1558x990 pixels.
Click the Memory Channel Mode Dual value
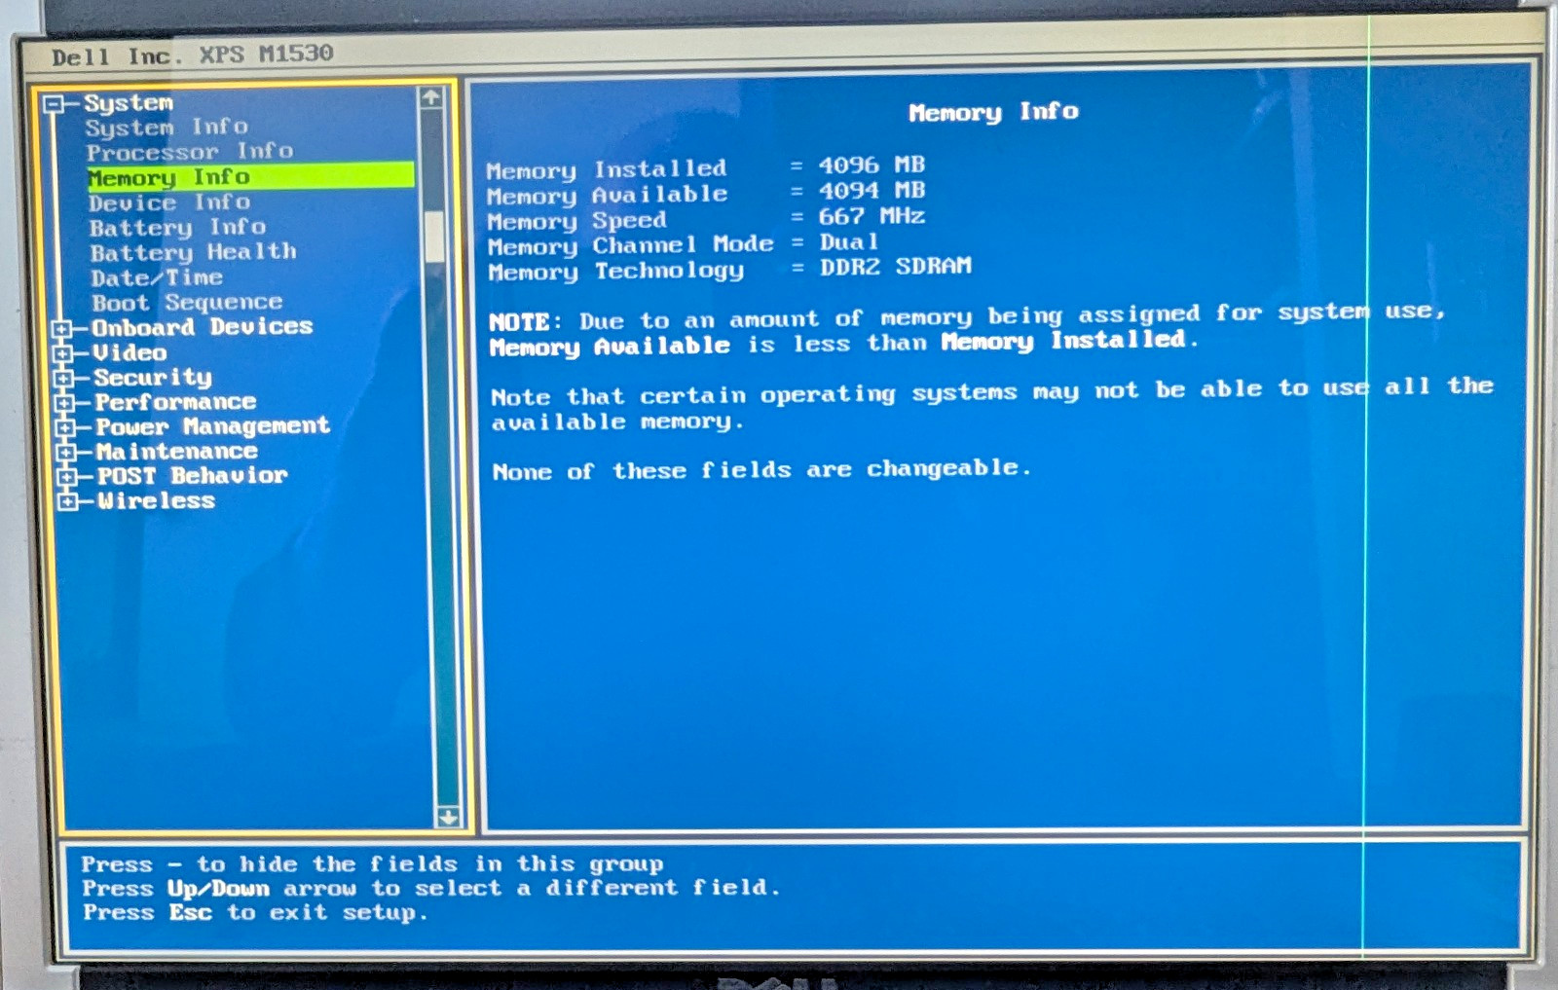(849, 241)
